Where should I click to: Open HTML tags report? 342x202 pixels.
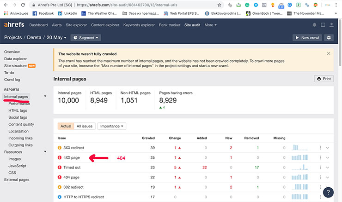(x=18, y=110)
